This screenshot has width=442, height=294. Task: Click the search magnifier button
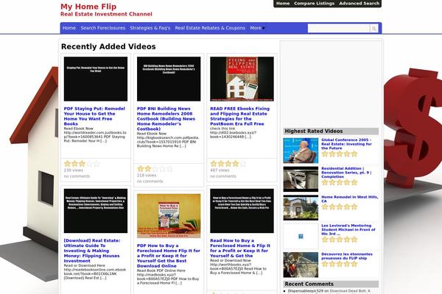click(373, 28)
